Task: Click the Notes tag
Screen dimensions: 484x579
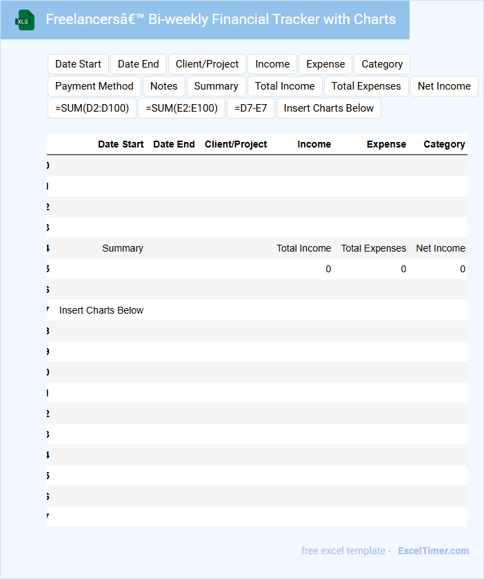Action: (163, 86)
